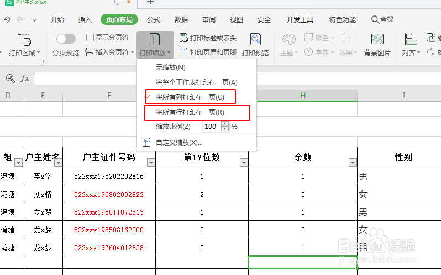Open the 特色功能 tab
Image resolution: width=441 pixels, height=275 pixels.
click(x=343, y=20)
